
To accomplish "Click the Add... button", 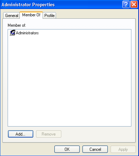I will [x=20, y=134].
